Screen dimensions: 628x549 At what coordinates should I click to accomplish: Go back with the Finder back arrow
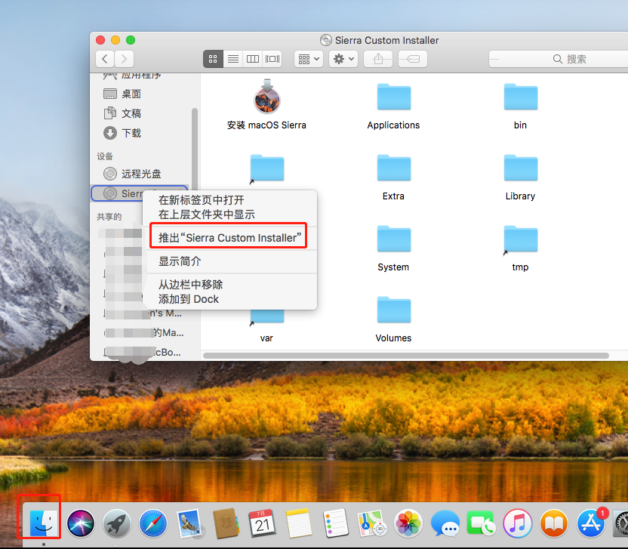(105, 59)
